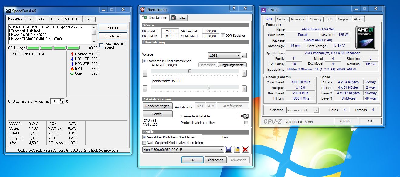Open CPU-Z SPD tab
This screenshot has height=177, width=400.
pyautogui.click(x=330, y=19)
